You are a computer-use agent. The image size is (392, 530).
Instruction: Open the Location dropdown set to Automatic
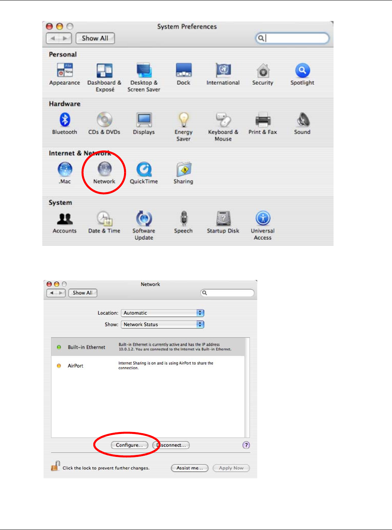point(163,313)
